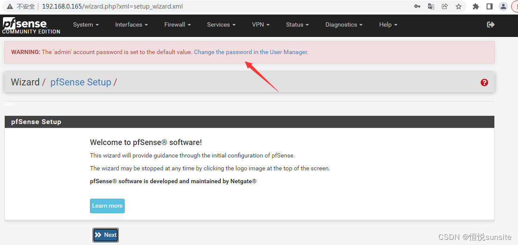Click the share page icon
Image resolution: width=518 pixels, height=245 pixels.
click(445, 6)
